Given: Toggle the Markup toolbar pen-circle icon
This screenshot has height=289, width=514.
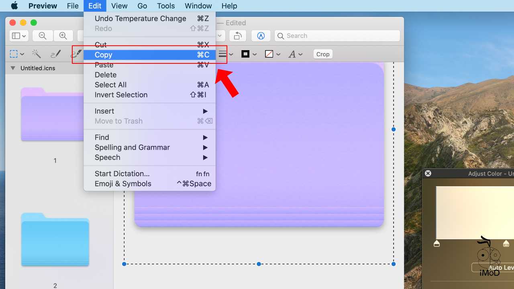Looking at the screenshot, I should click(x=261, y=36).
